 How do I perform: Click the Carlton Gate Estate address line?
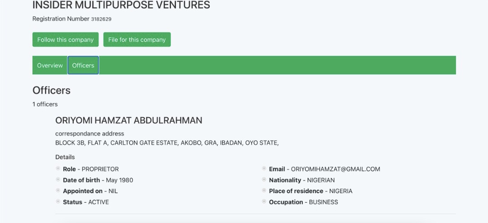tap(167, 143)
